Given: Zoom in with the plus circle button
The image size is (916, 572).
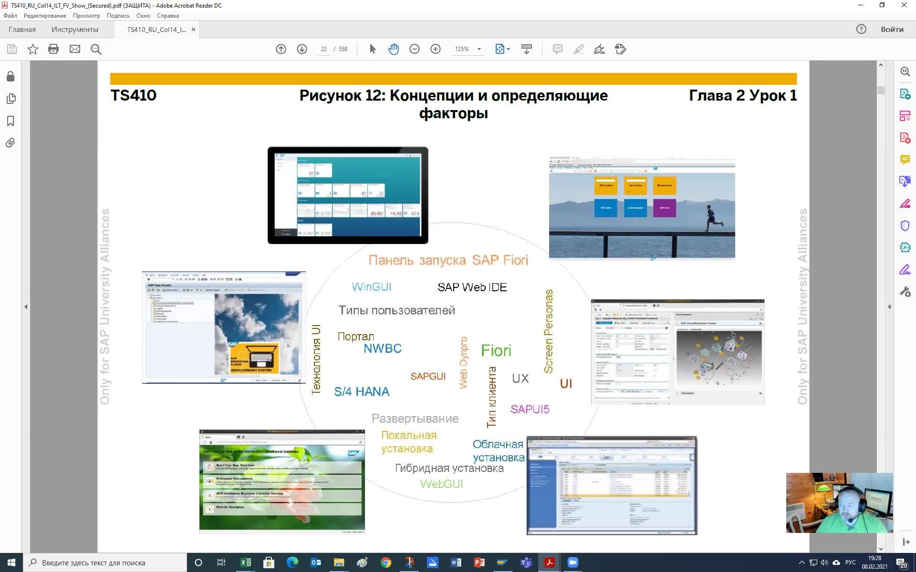Looking at the screenshot, I should pyautogui.click(x=436, y=49).
